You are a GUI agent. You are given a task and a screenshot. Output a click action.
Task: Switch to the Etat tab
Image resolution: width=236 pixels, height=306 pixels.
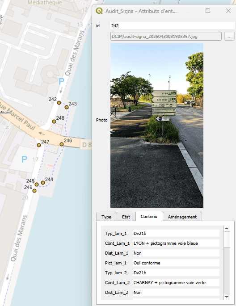[x=126, y=217]
